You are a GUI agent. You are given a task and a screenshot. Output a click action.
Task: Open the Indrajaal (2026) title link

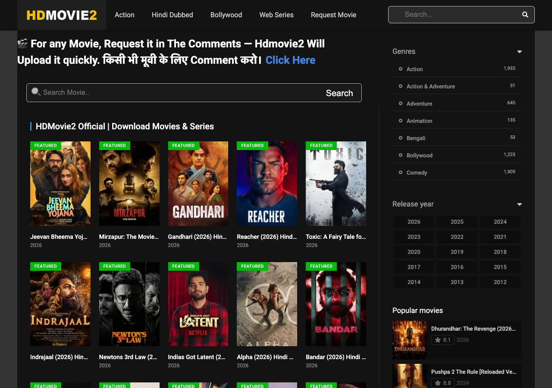59,357
